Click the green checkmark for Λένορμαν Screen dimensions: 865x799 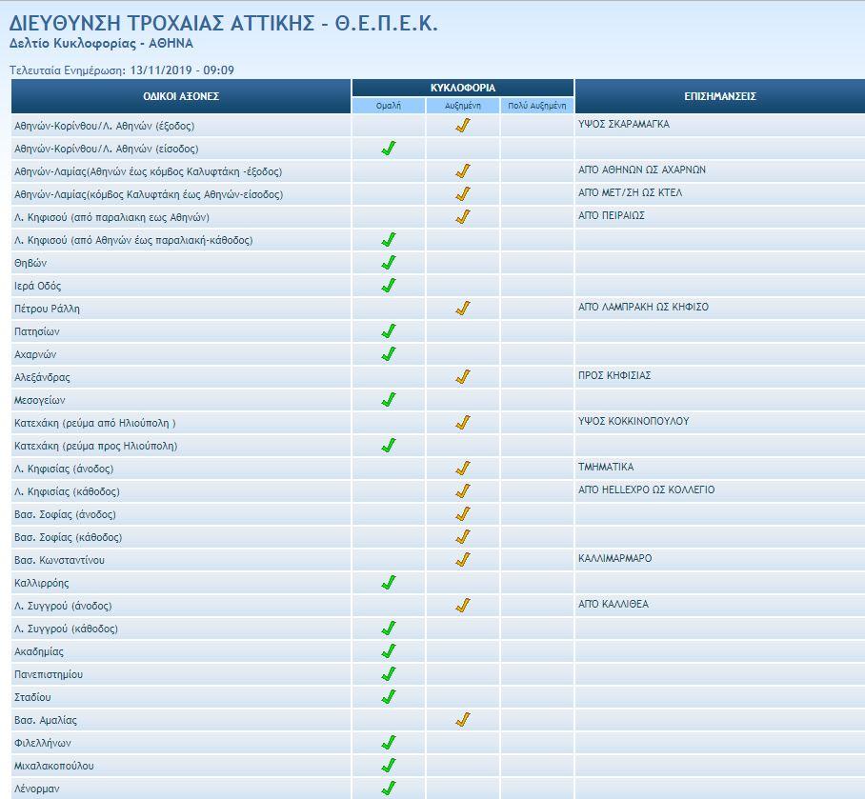(x=388, y=789)
